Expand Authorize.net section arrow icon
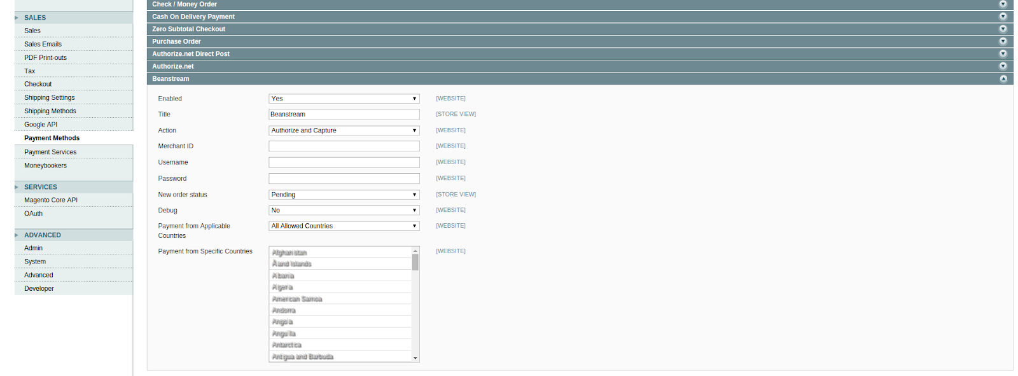The height and width of the screenshot is (376, 1018). 1003,66
